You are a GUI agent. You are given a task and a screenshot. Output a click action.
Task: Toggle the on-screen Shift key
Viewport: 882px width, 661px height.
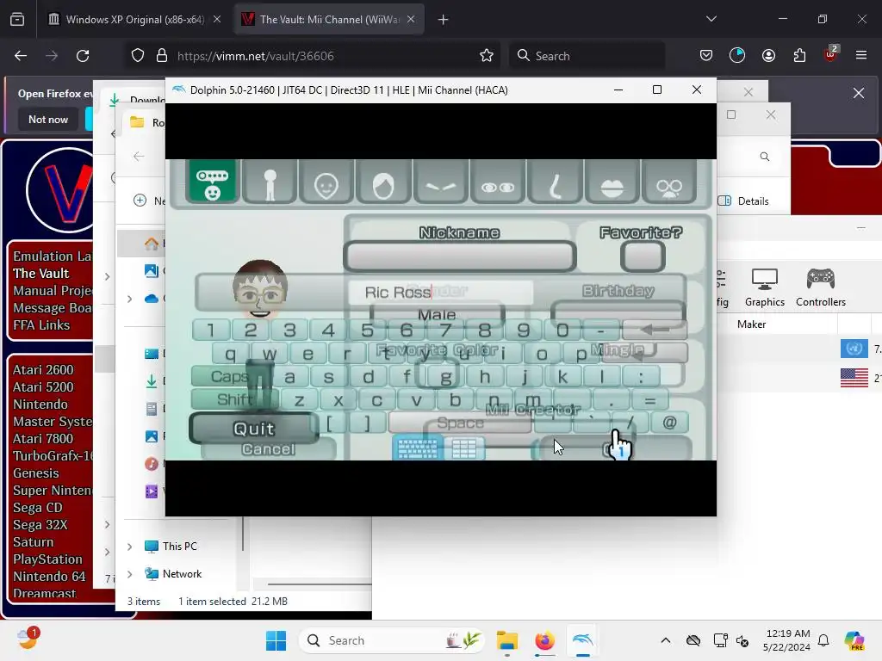(234, 399)
